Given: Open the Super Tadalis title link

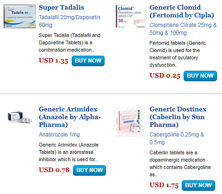Looking at the screenshot, I should (61, 7).
